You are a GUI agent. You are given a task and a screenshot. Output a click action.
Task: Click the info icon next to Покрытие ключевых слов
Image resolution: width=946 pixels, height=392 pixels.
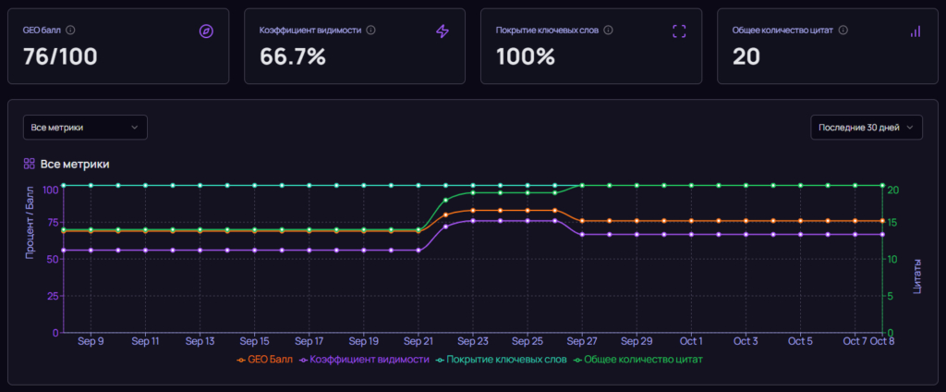coord(608,30)
